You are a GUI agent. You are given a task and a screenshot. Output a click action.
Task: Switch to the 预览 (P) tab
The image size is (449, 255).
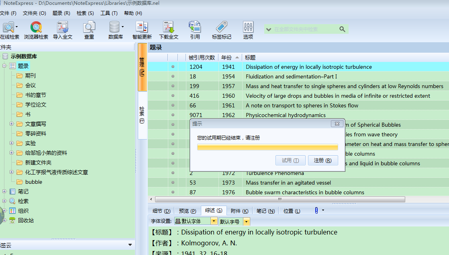tap(188, 211)
